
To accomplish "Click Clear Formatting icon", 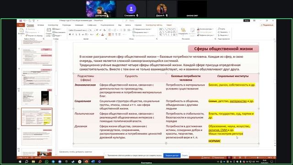I will (104, 30).
